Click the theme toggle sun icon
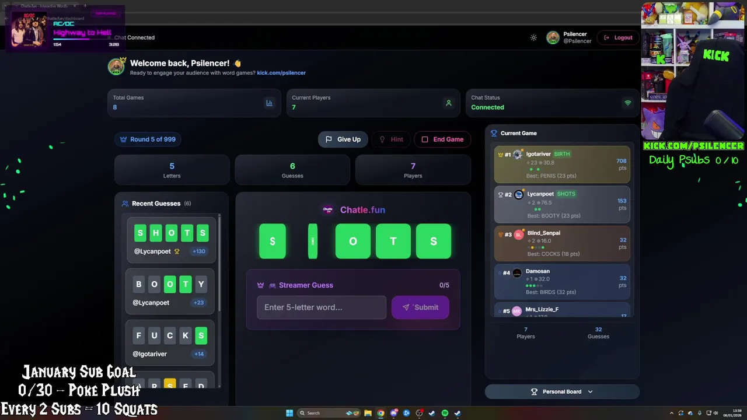This screenshot has width=747, height=420. 533,37
